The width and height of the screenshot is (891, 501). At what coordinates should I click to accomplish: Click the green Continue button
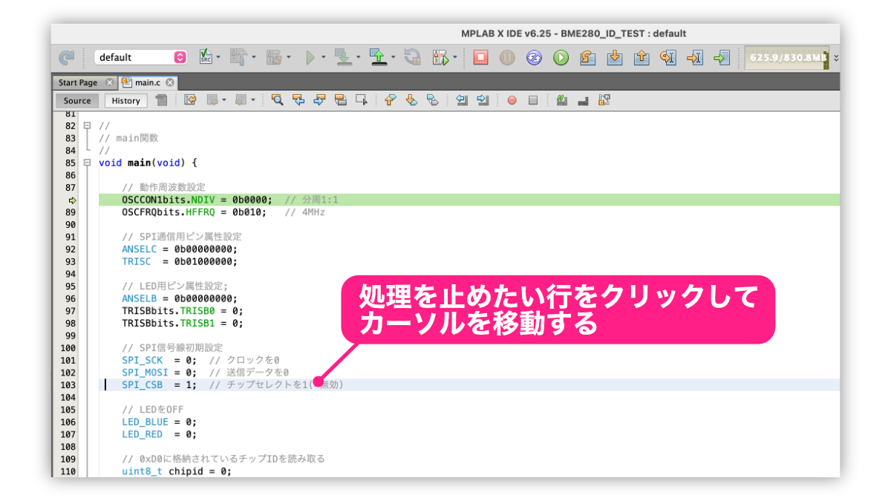click(x=561, y=57)
